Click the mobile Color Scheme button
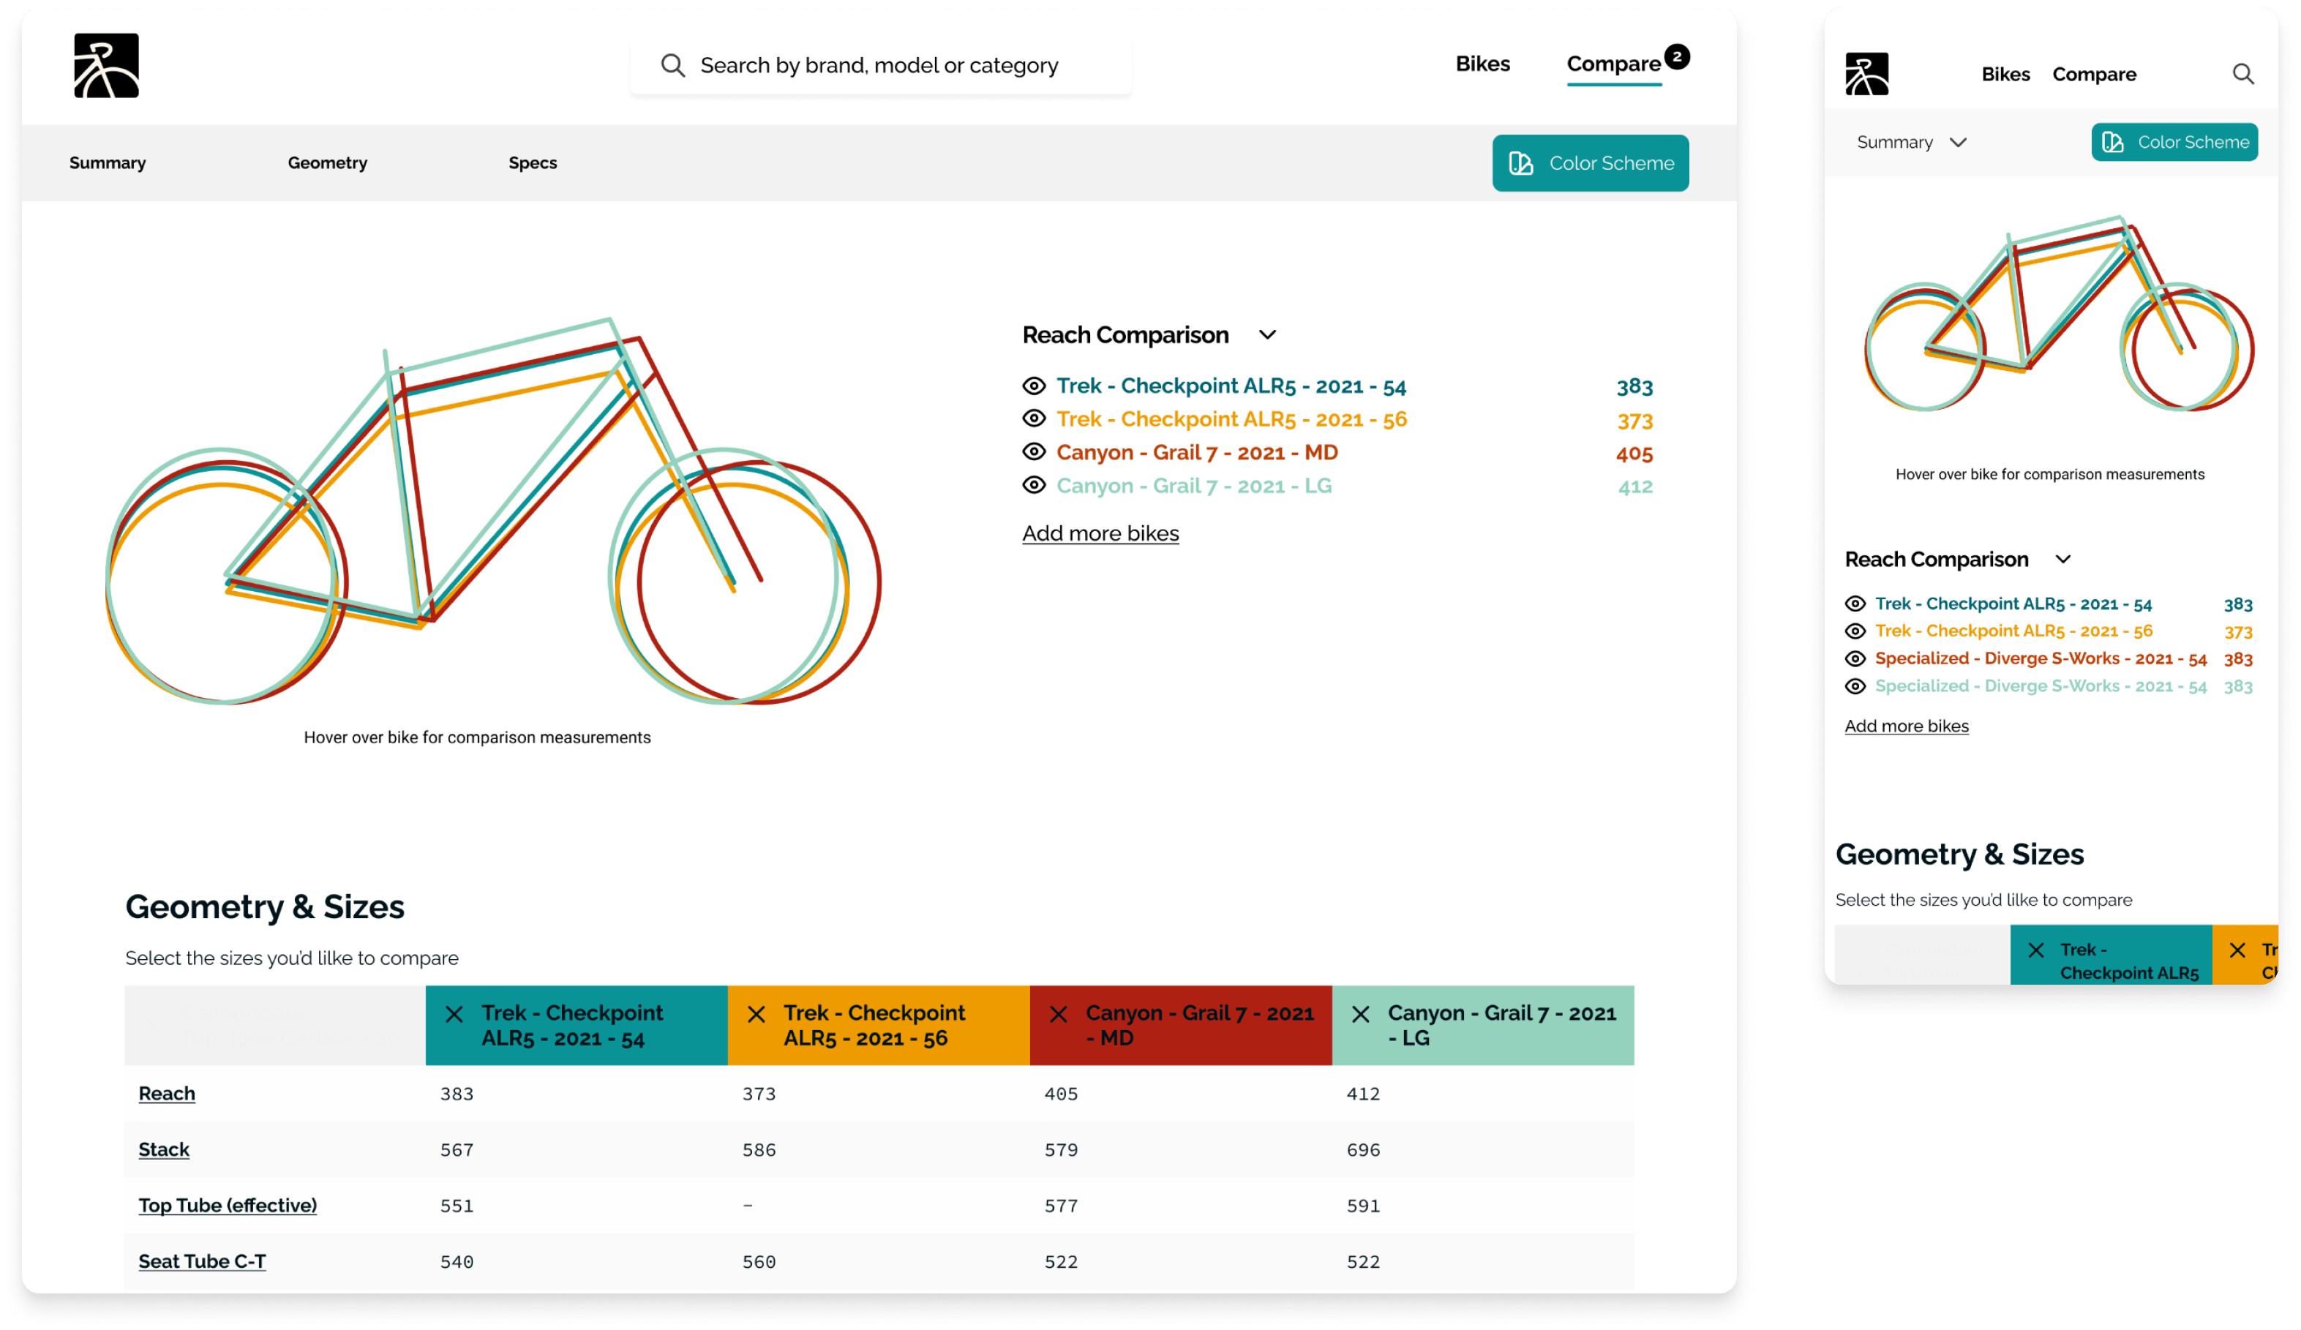The image size is (2301, 1330). coord(2175,143)
